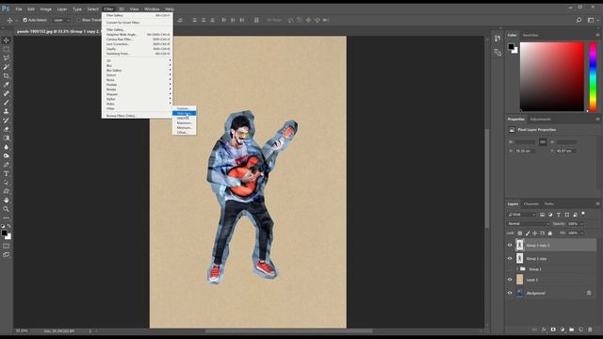Select the Crop tool
The width and height of the screenshot is (603, 339).
tap(7, 75)
